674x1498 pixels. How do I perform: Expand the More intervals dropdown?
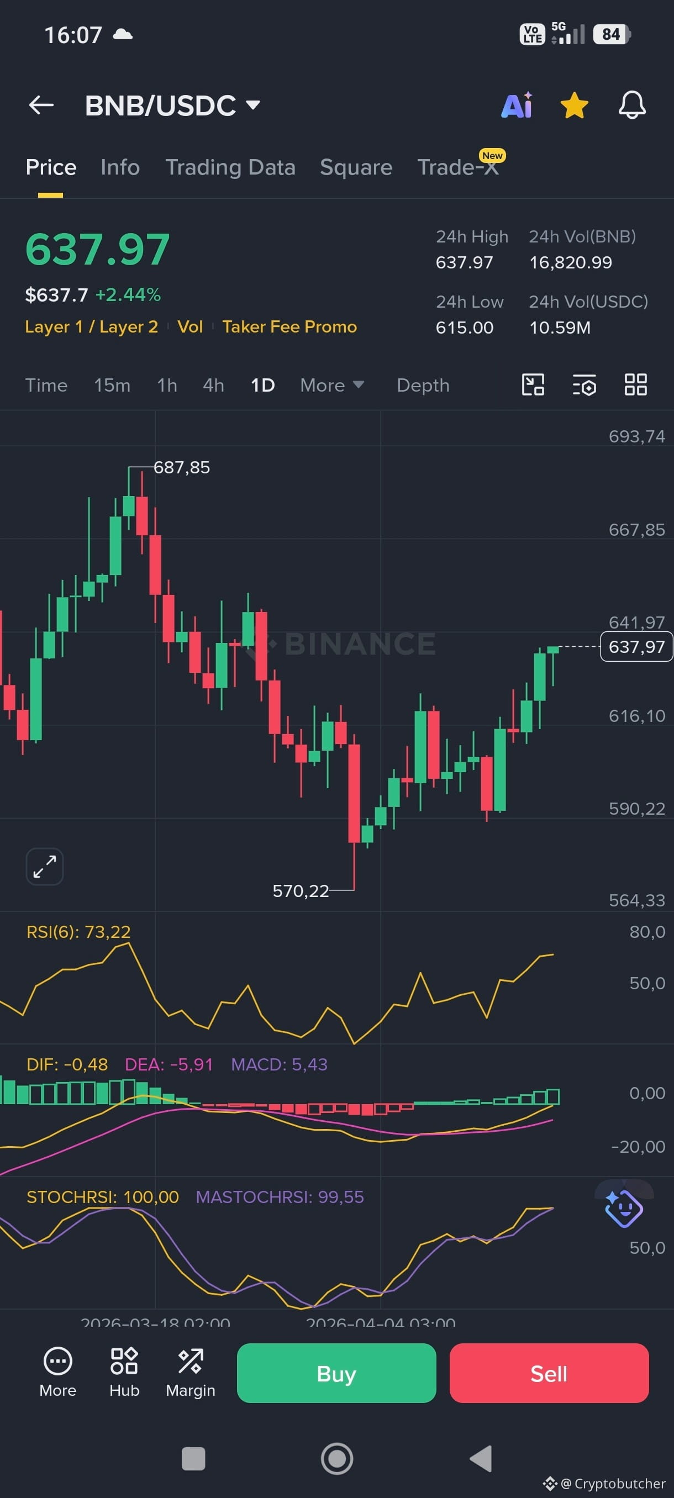pyautogui.click(x=332, y=385)
